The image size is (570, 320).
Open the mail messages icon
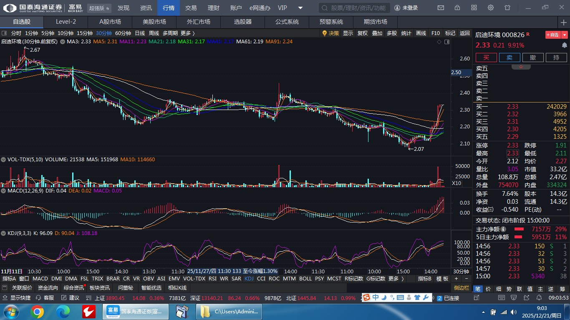tap(441, 7)
